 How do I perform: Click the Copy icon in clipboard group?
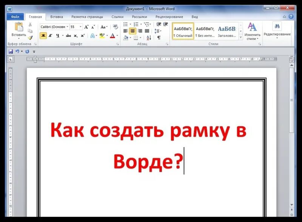coord(30,31)
